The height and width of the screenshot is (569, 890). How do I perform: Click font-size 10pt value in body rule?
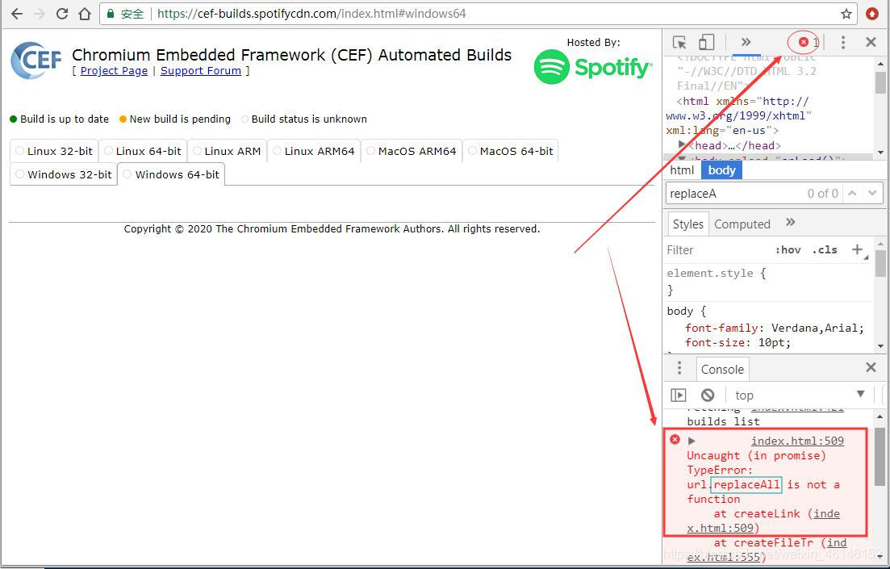pos(774,343)
